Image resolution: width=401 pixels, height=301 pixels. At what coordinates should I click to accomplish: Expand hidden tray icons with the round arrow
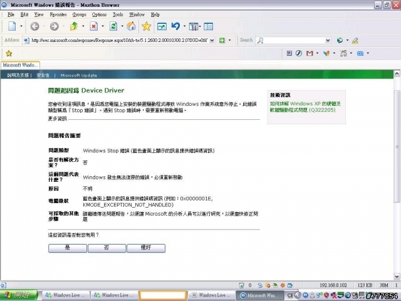[x=298, y=295]
